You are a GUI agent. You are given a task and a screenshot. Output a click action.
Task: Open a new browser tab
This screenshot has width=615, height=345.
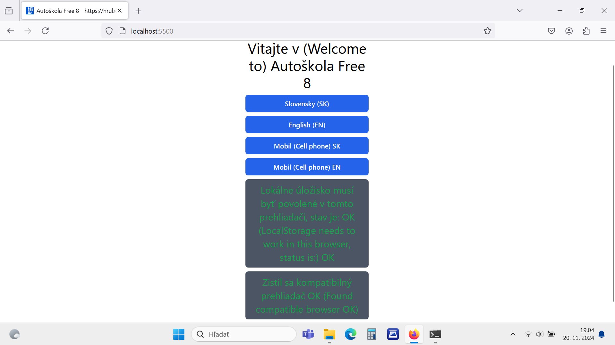coord(138,11)
